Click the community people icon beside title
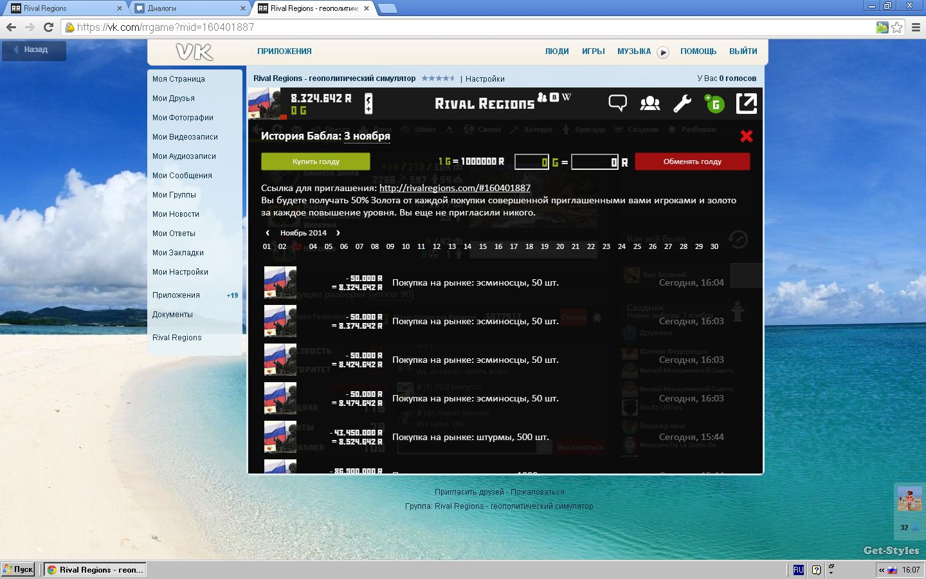Image resolution: width=926 pixels, height=579 pixels. tap(542, 98)
